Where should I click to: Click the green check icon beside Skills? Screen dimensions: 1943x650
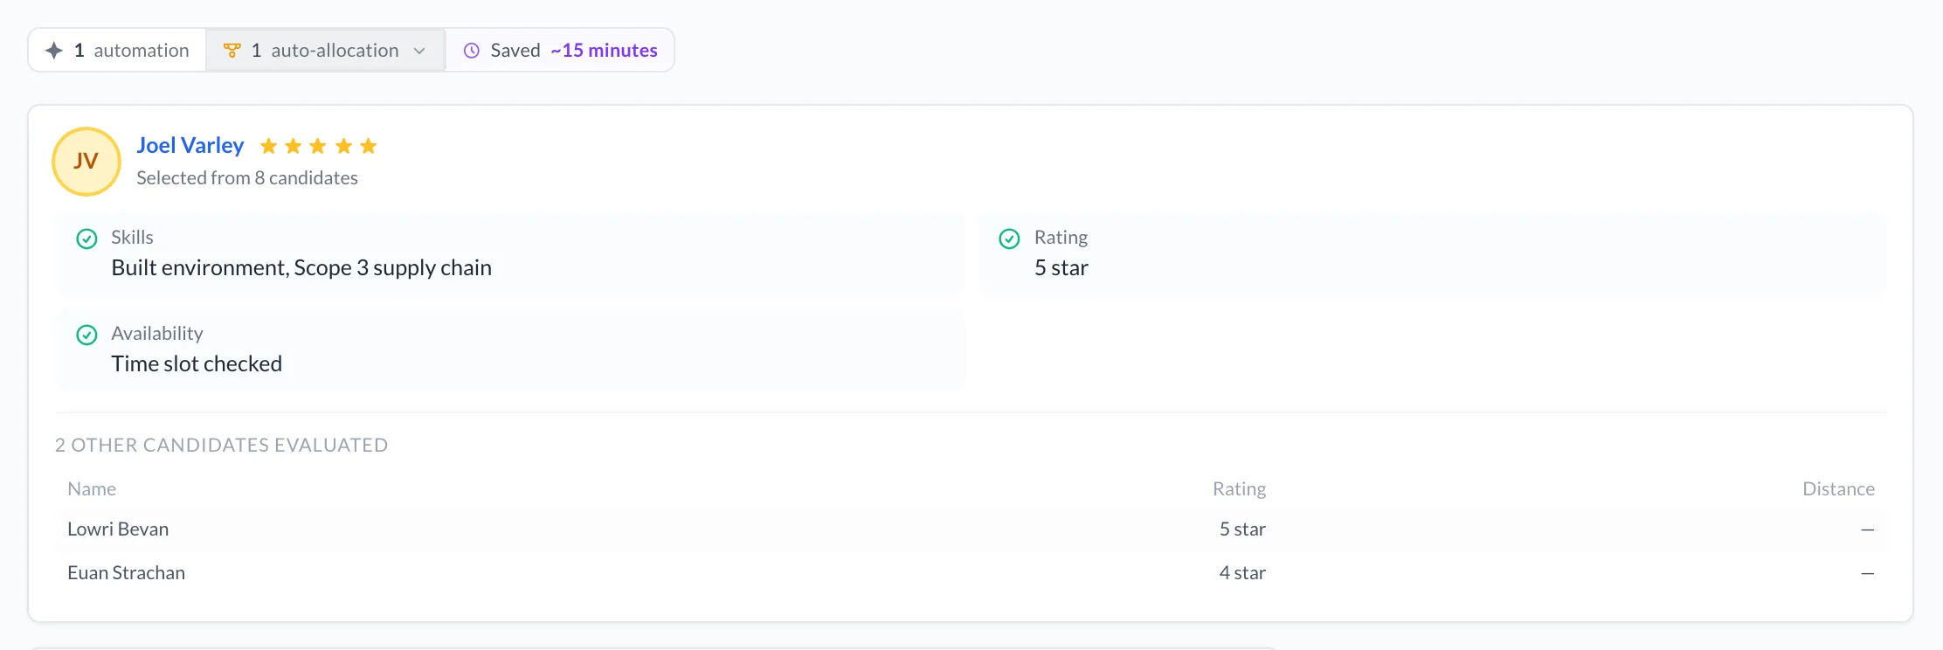click(87, 239)
